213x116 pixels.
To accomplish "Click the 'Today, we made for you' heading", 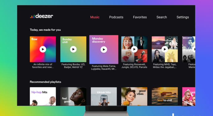I will [45, 30].
